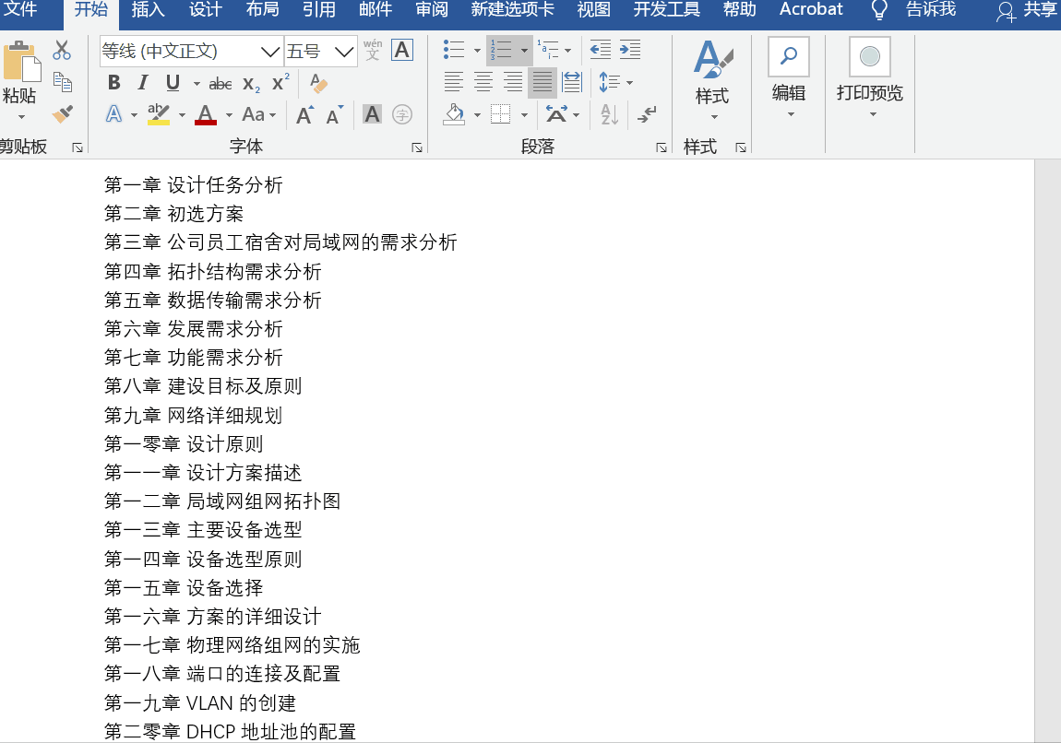1061x743 pixels.
Task: Open Asian layout text options
Action: click(556, 114)
